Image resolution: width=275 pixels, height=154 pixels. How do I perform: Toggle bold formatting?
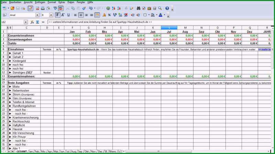57,15
